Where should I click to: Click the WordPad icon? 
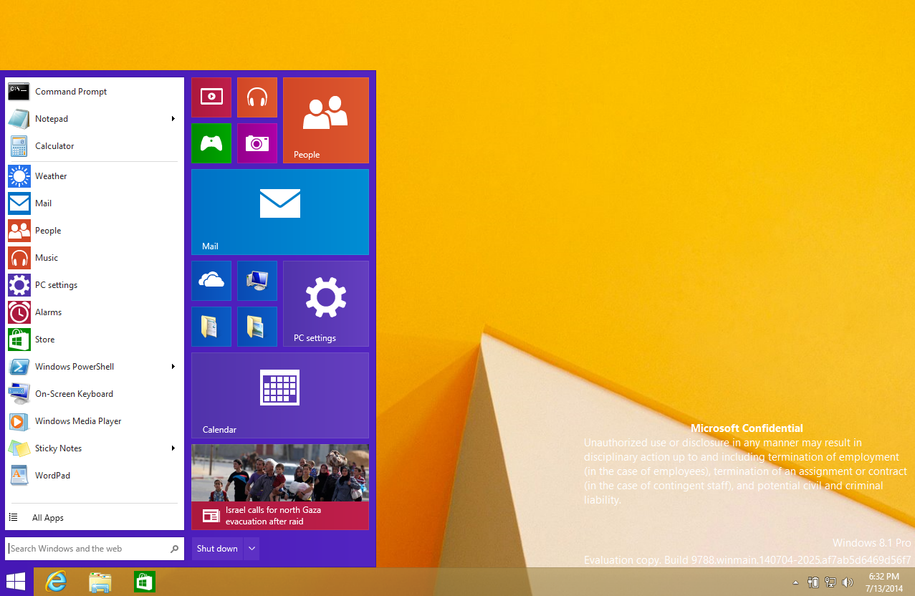click(x=19, y=476)
